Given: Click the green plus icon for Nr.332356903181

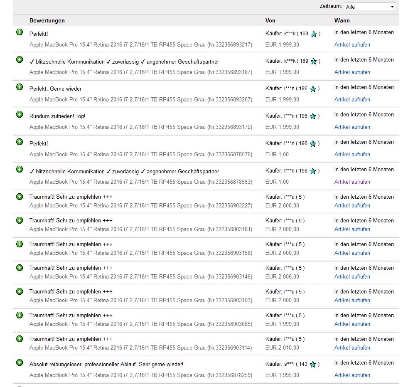Looking at the screenshot, I should coord(20,220).
